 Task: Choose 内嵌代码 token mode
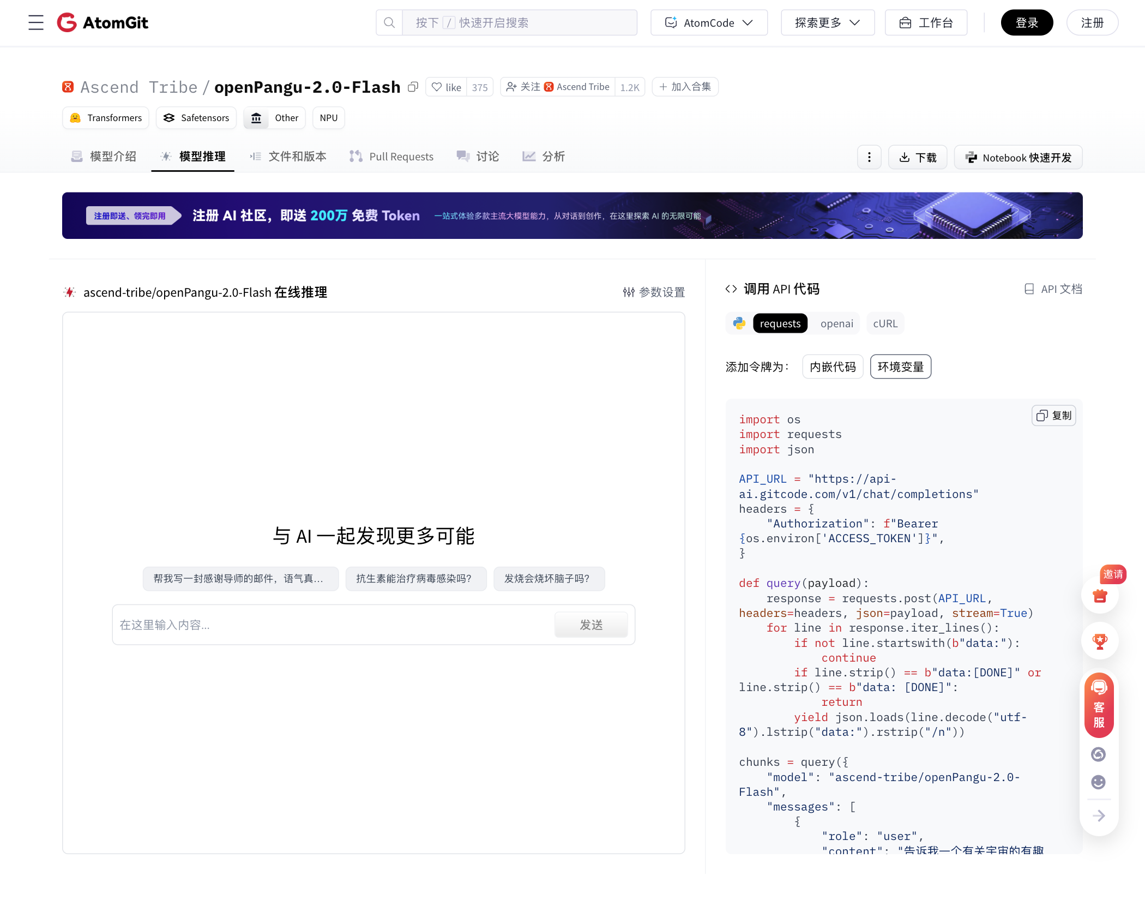(833, 367)
